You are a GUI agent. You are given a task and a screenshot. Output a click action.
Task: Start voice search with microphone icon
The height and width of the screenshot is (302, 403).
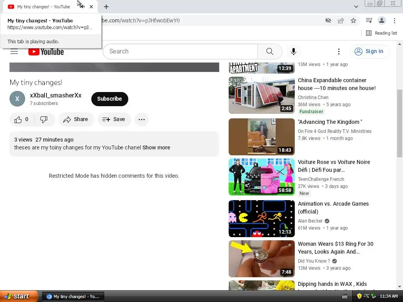[293, 52]
